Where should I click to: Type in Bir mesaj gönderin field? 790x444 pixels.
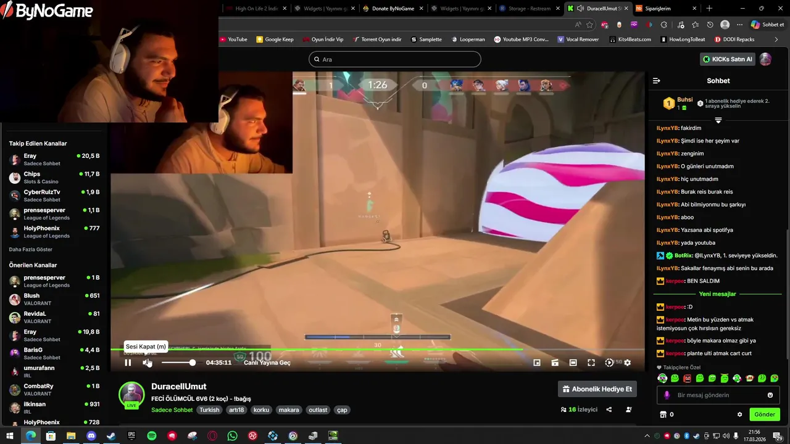click(x=718, y=395)
